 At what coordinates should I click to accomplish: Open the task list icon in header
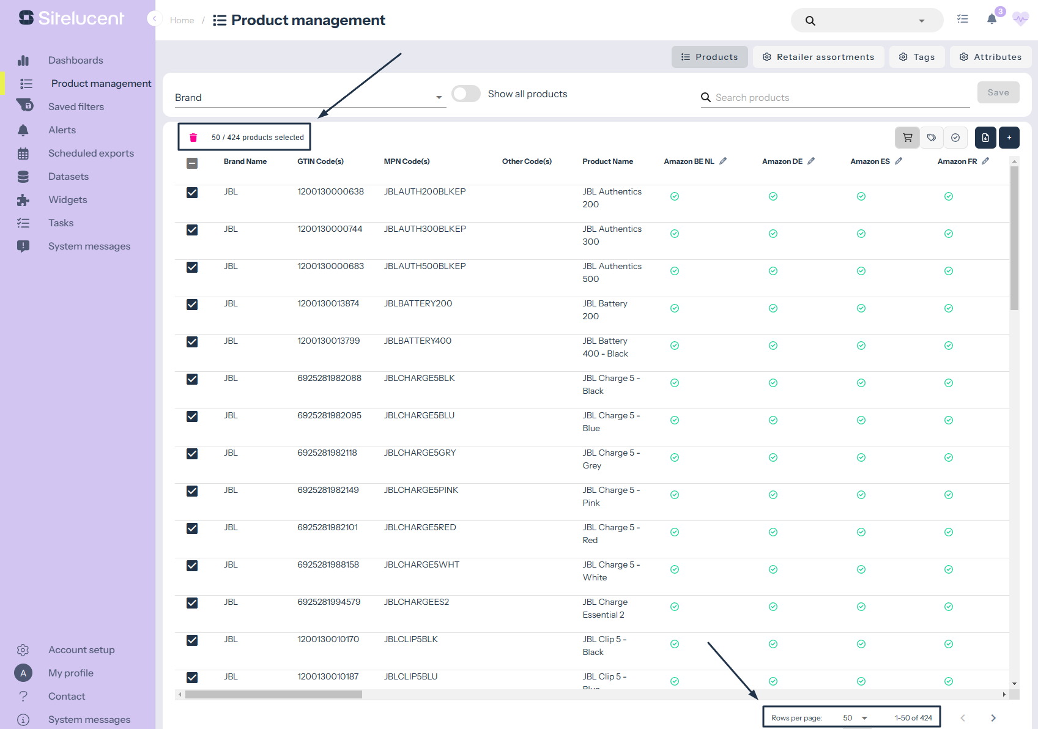pos(962,20)
